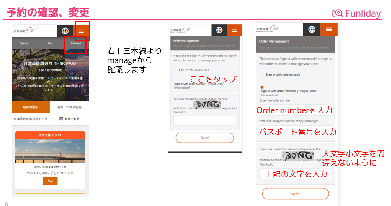The height and width of the screenshot is (206, 391).
Task: Select 'Sign in with redeem code' in right screen
Action: (262, 74)
